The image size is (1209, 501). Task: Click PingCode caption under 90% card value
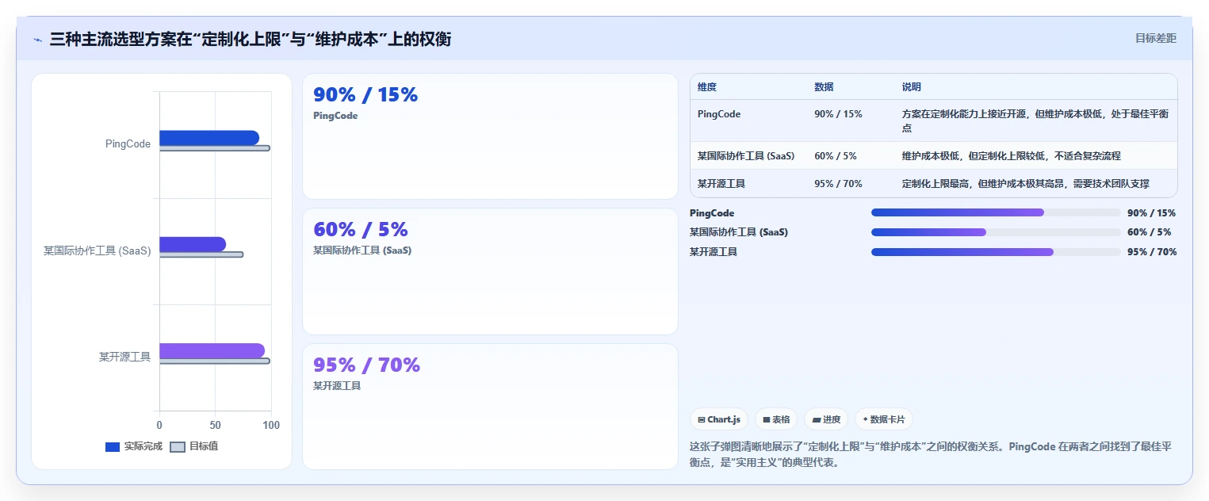coord(335,116)
